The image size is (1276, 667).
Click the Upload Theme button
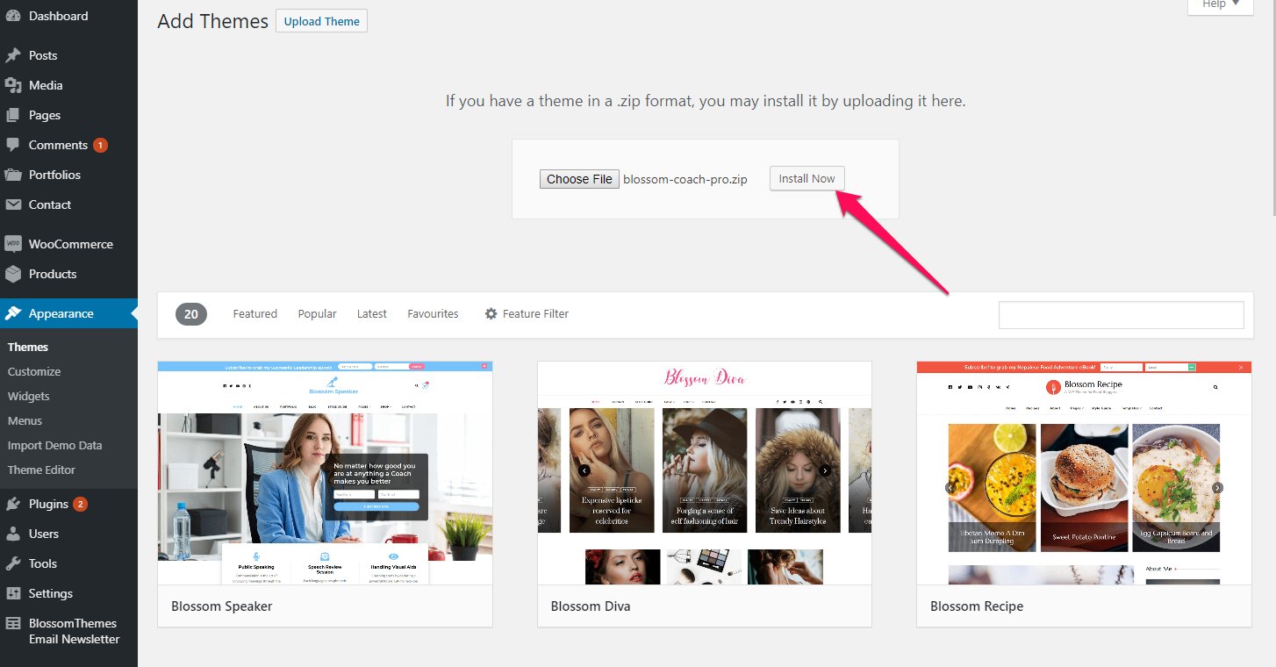(x=321, y=21)
